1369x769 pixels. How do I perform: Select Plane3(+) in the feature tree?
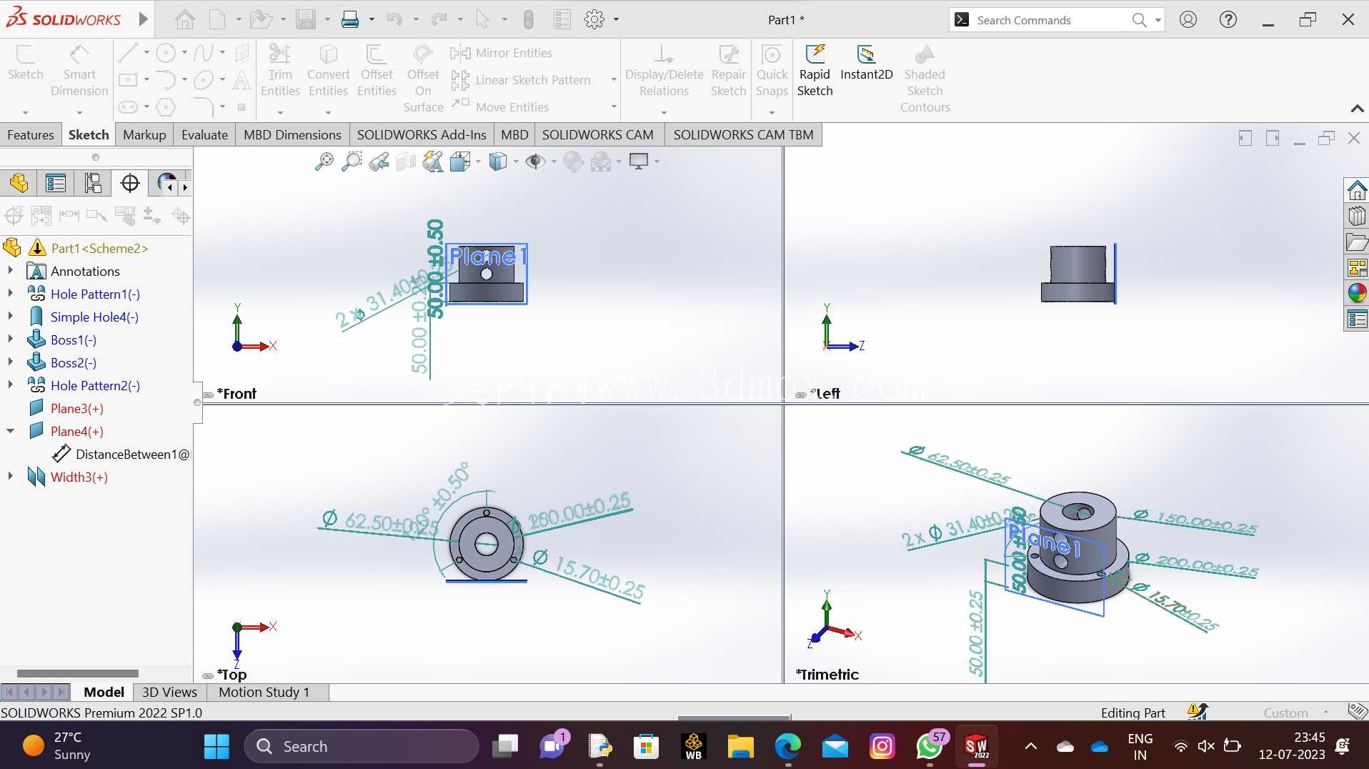[x=76, y=408]
